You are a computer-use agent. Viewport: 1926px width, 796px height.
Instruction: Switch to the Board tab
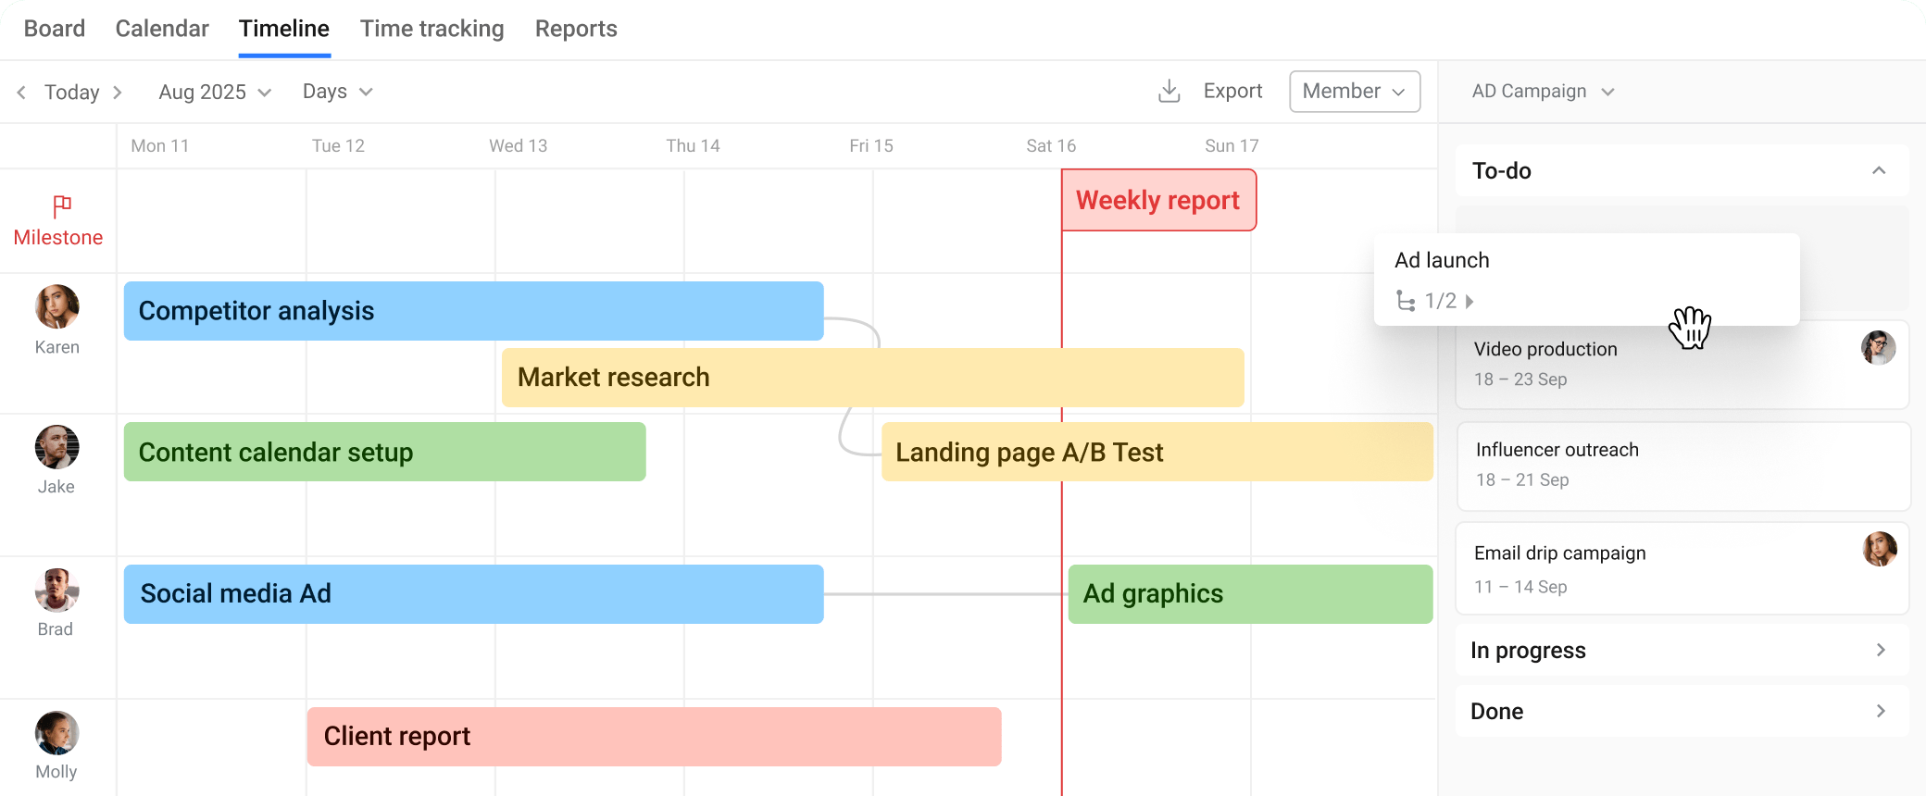tap(55, 29)
